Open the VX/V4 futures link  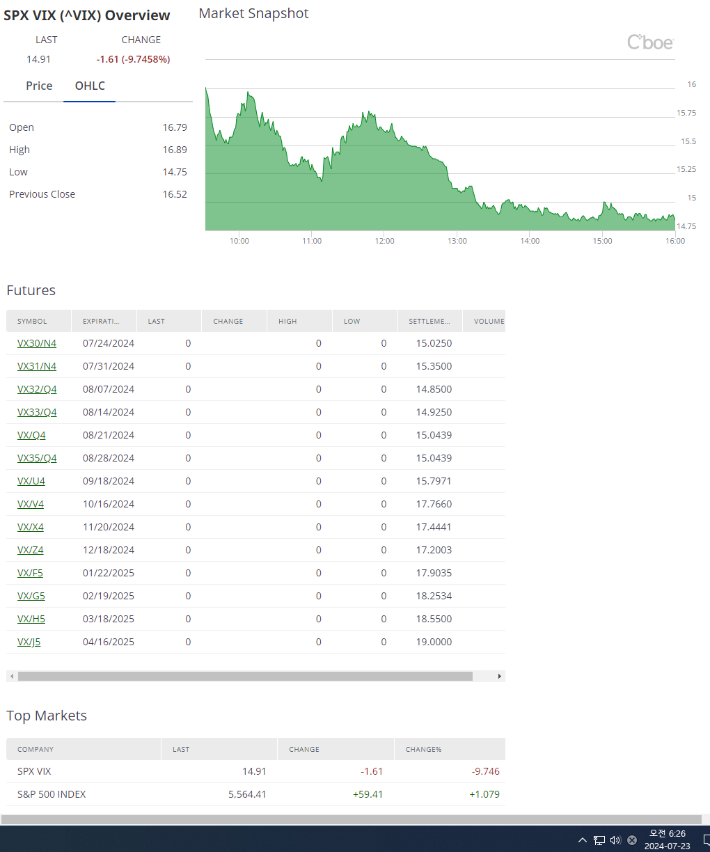(x=31, y=504)
